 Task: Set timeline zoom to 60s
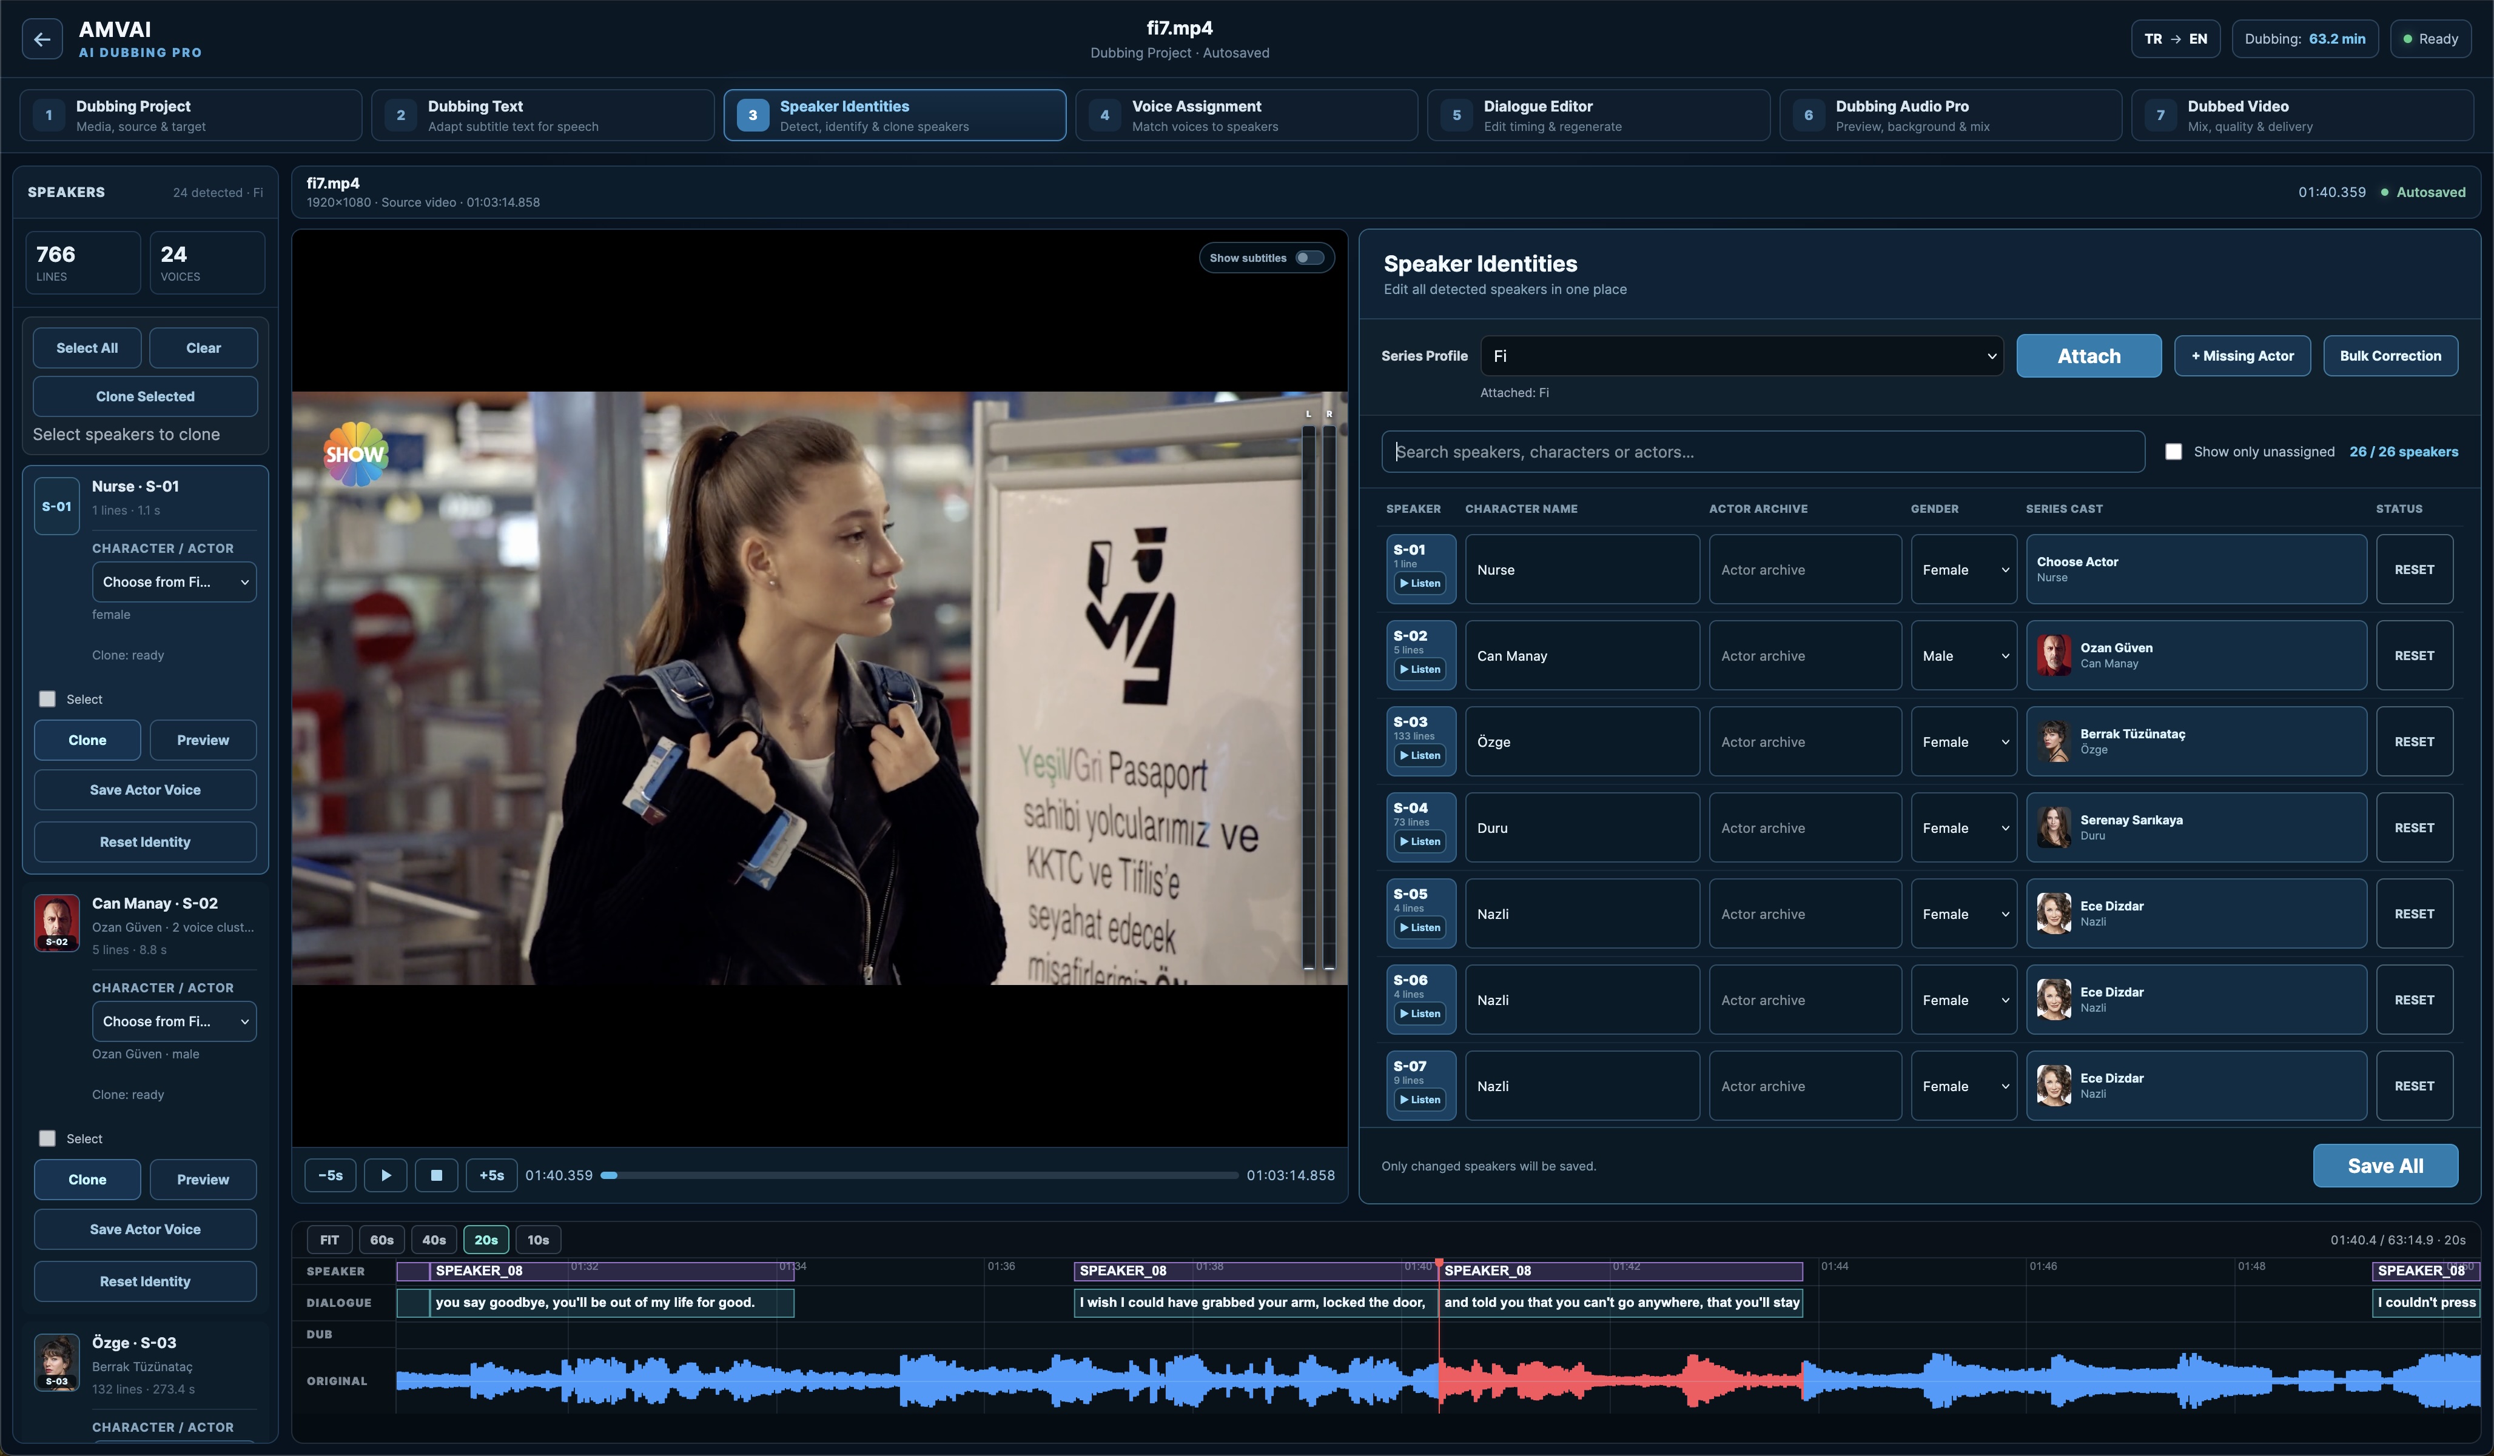tap(382, 1240)
